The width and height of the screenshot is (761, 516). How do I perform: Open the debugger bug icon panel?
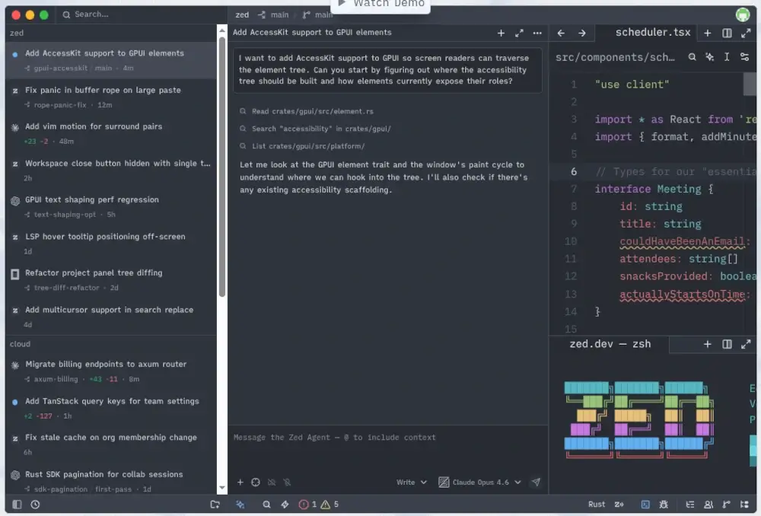click(x=664, y=505)
